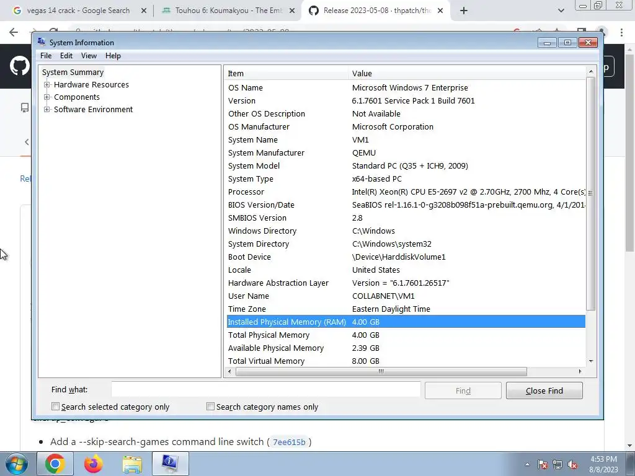Screen dimensions: 635x476
Task: Open Chrome's three-dot menu
Action: click(621, 32)
